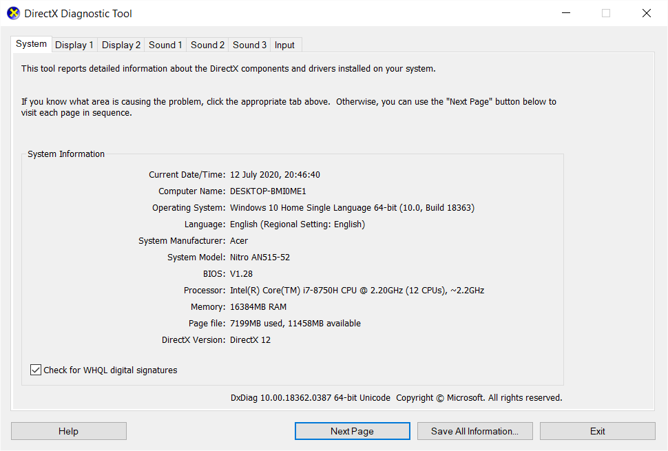Image resolution: width=668 pixels, height=451 pixels.
Task: Switch to the Display 1 tab
Action: pos(74,45)
